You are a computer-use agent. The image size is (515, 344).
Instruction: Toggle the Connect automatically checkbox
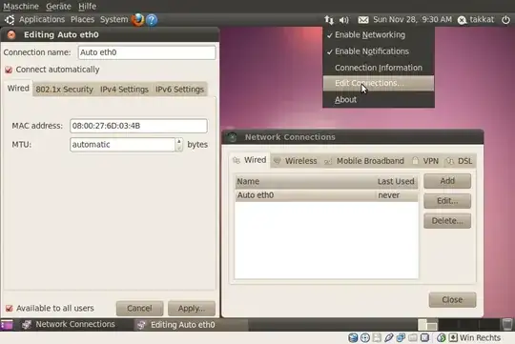[x=9, y=70]
